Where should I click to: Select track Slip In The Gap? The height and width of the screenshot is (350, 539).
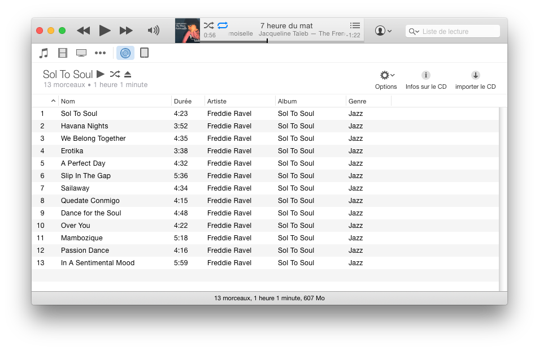(265, 175)
